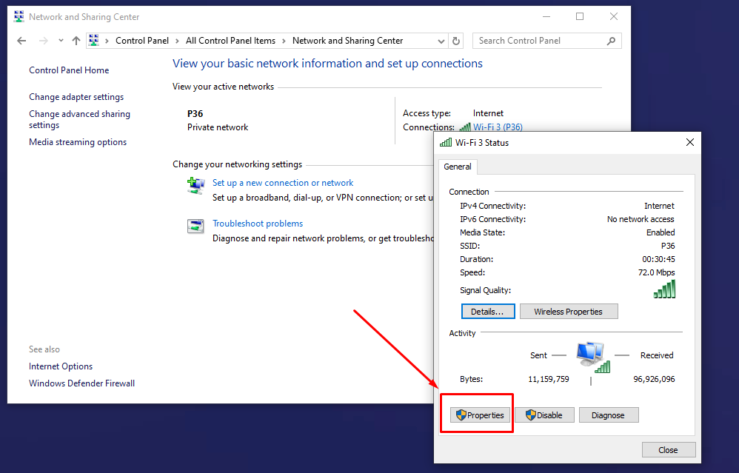Expand chevron after All Control Panel Items
The height and width of the screenshot is (473, 739).
click(x=284, y=41)
